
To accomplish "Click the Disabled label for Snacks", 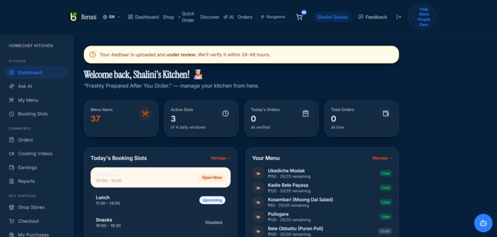I will [x=213, y=222].
